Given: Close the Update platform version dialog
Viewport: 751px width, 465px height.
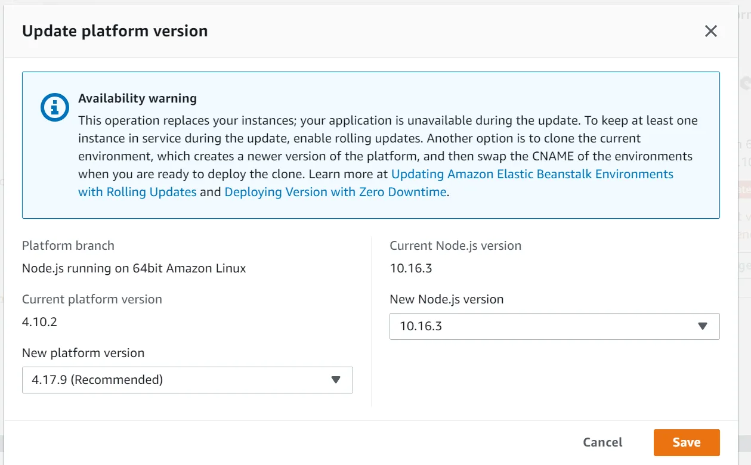Looking at the screenshot, I should coord(710,32).
